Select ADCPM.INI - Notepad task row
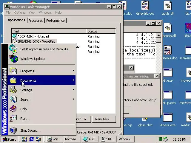This screenshot has width=191, height=143. tap(64, 36)
